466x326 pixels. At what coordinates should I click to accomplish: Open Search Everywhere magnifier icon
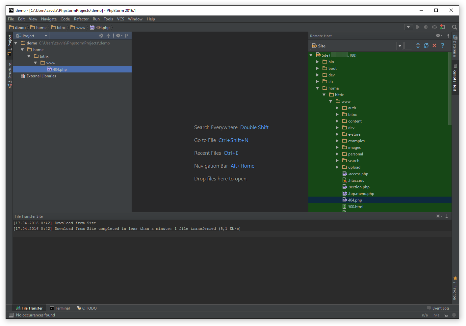coord(454,27)
